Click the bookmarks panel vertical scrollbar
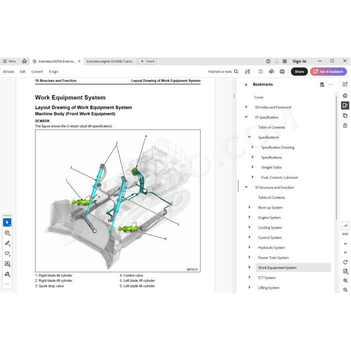Viewport: 351px width, 351px height. [x=336, y=158]
